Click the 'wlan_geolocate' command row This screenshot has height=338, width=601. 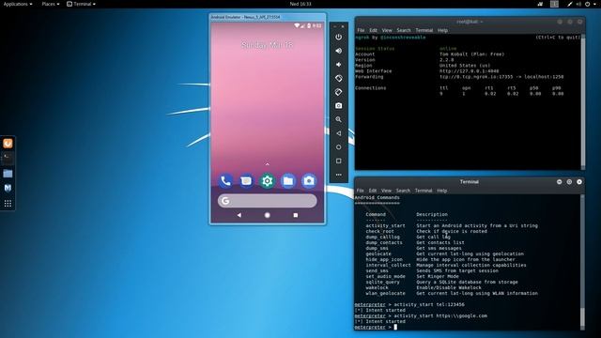coord(452,293)
